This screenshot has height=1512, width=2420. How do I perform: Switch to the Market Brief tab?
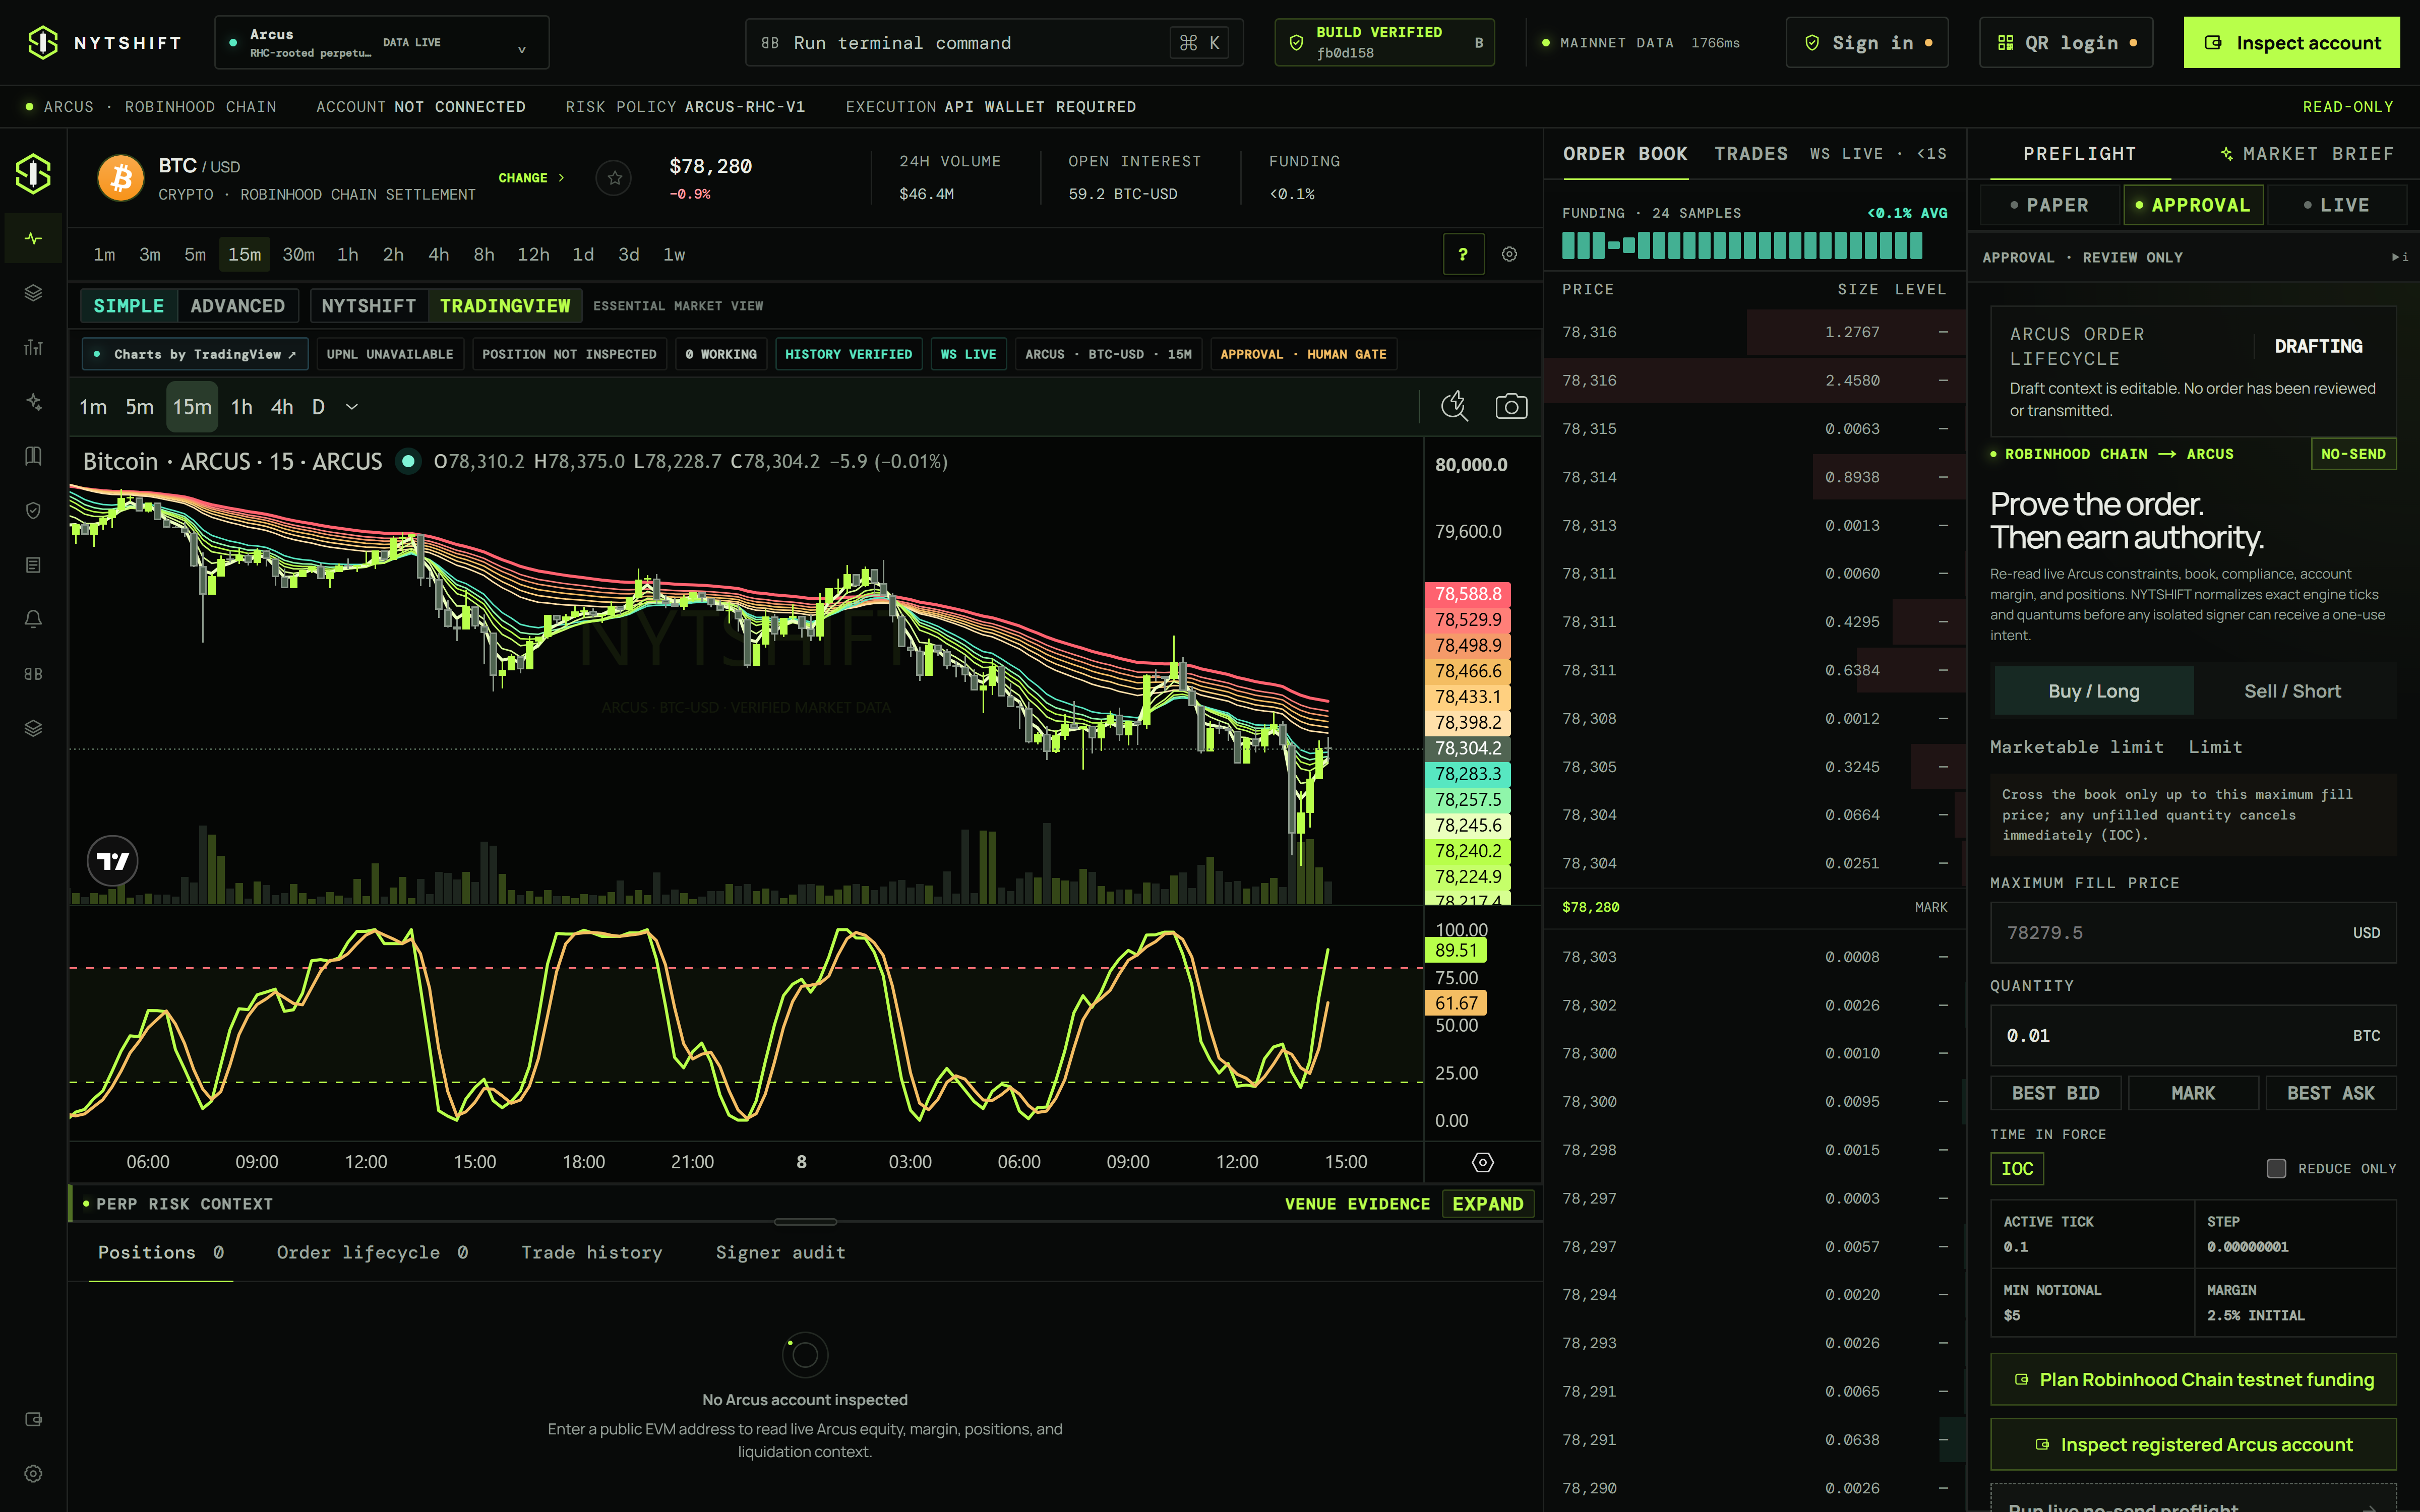[2308, 154]
